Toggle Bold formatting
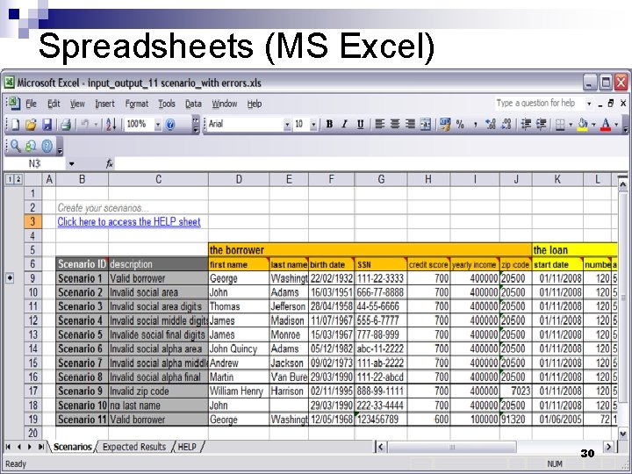This screenshot has width=632, height=474. tap(329, 124)
